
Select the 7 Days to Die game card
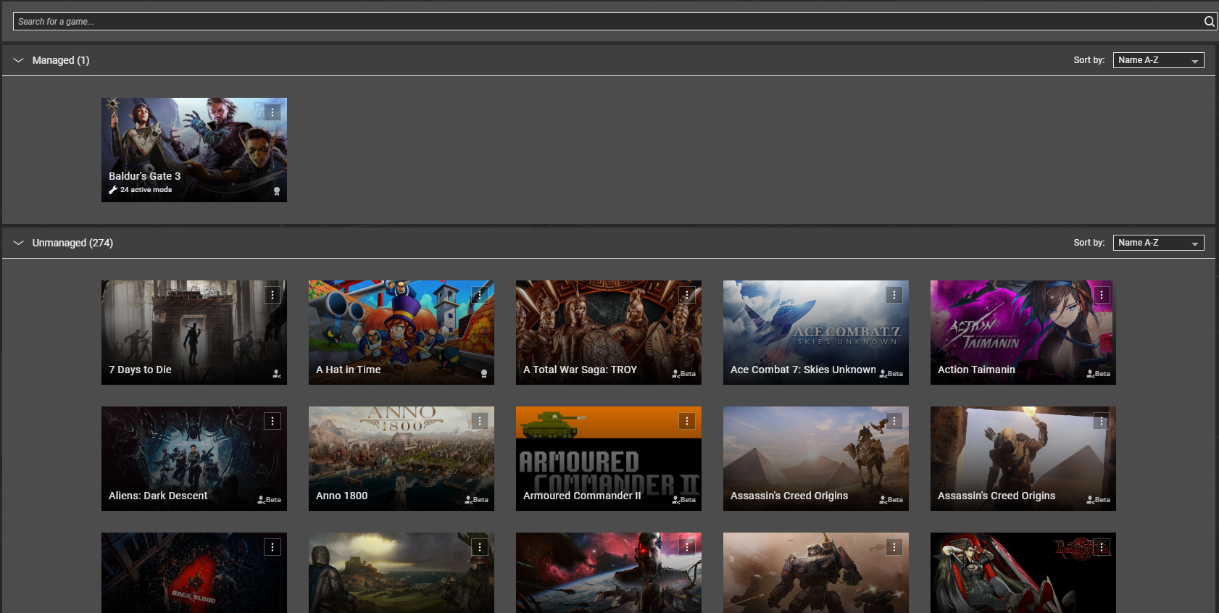(x=194, y=333)
